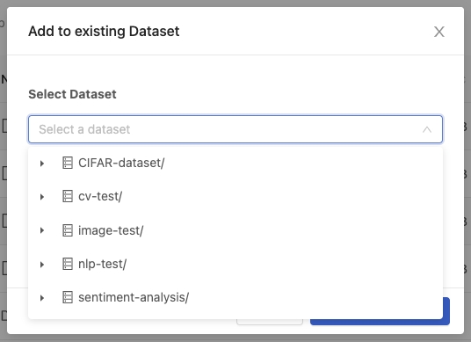The height and width of the screenshot is (342, 471).
Task: Choose cv-test/ from the list
Action: pyautogui.click(x=100, y=197)
